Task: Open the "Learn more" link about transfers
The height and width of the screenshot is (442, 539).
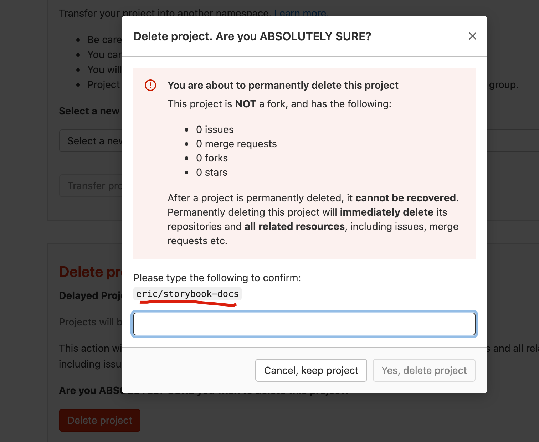Action: 301,13
